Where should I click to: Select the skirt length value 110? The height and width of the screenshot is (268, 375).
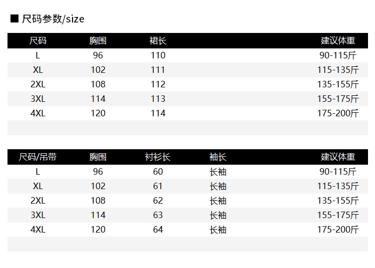tap(157, 55)
